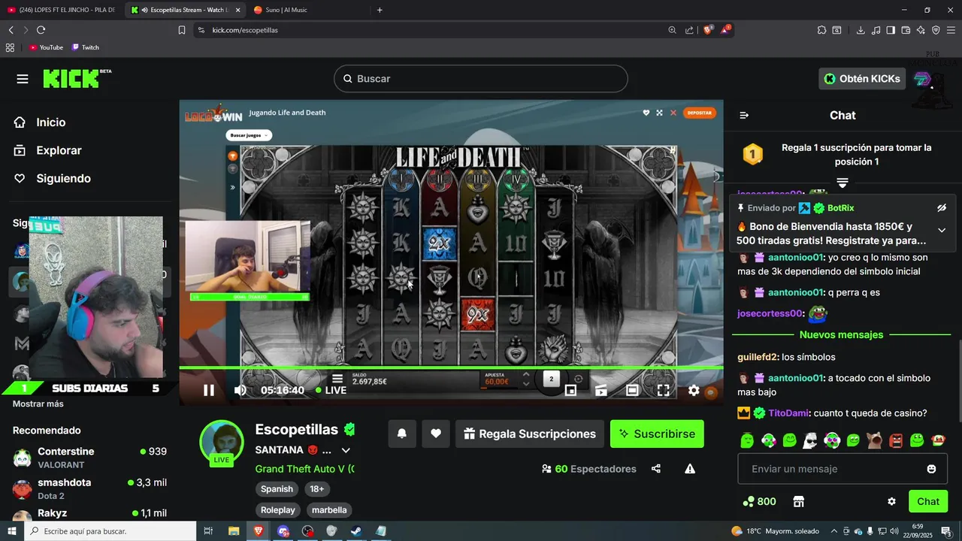Click the kick.com/escopetillas address bar

tap(433, 30)
